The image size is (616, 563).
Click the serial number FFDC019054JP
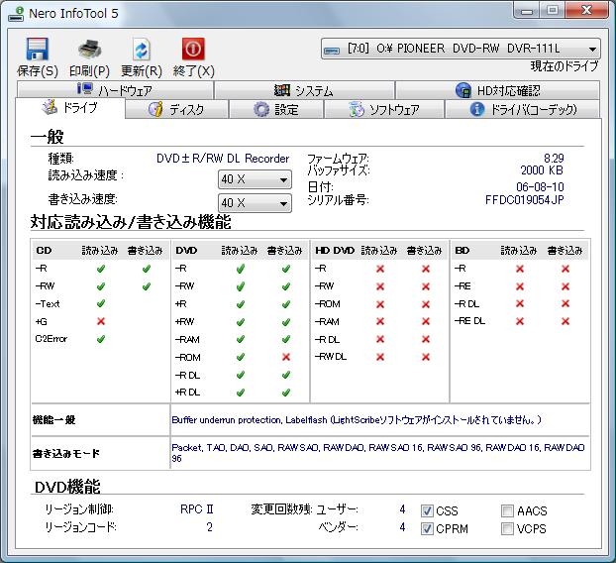tap(525, 200)
